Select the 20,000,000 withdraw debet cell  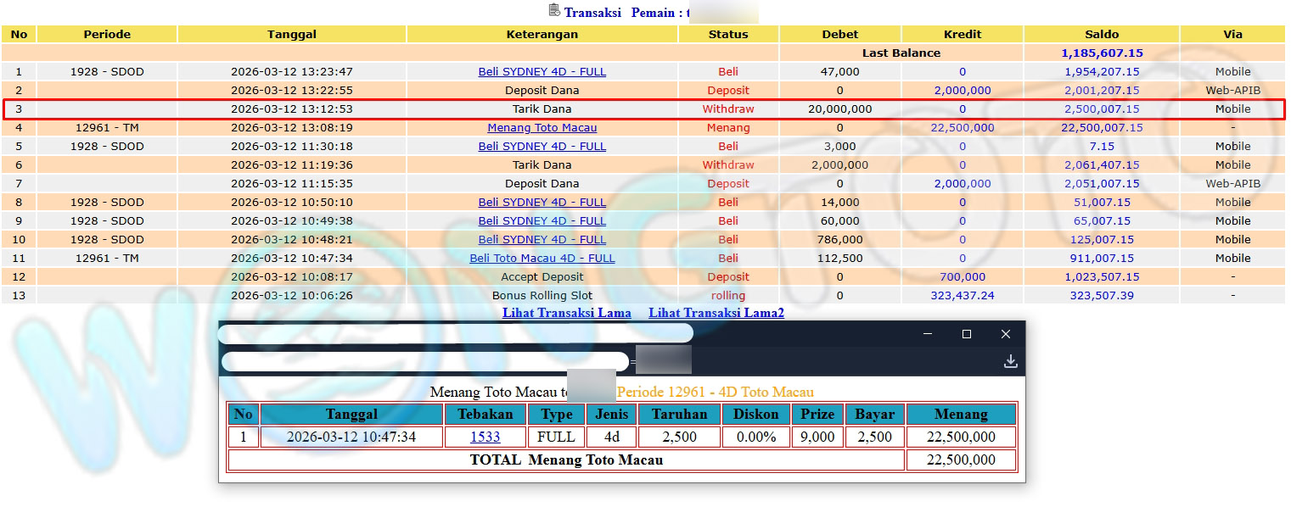click(x=839, y=109)
